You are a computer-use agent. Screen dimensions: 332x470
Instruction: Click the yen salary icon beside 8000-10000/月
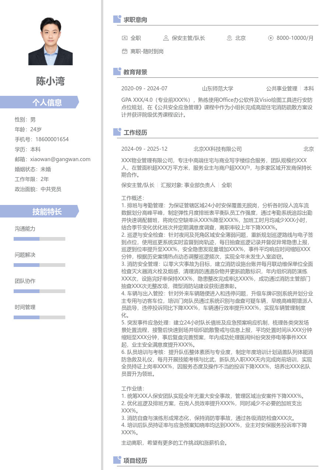point(270,38)
